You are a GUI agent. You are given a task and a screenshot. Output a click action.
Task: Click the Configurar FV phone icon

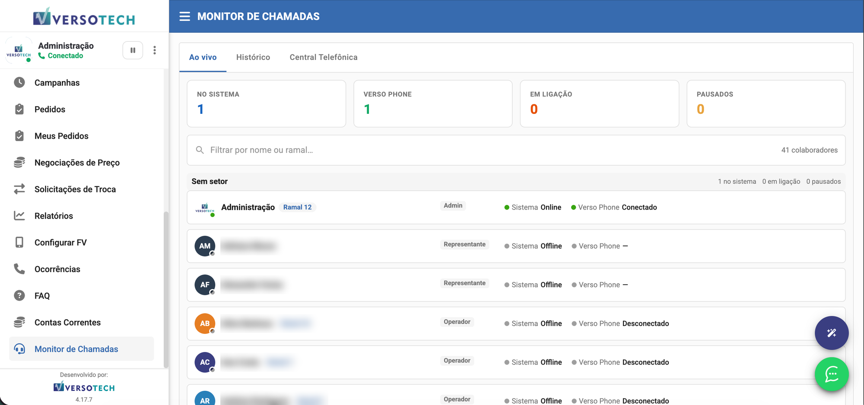tap(19, 242)
